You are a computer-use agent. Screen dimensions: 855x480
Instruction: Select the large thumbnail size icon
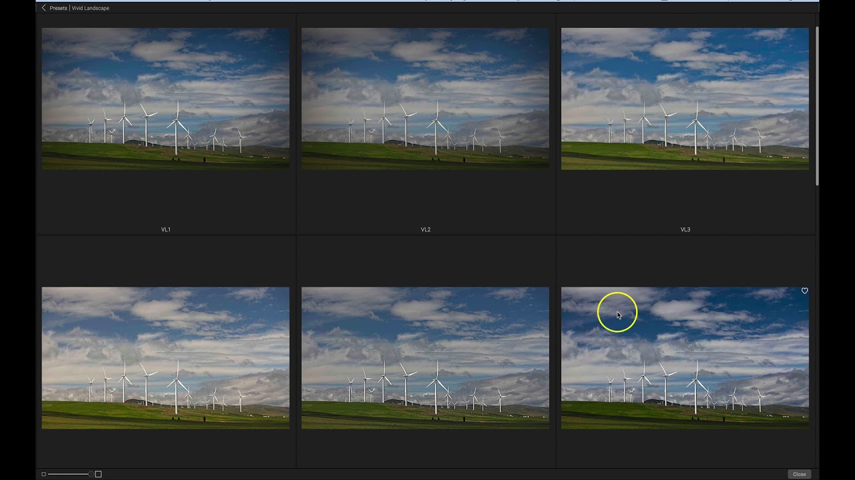tap(98, 474)
